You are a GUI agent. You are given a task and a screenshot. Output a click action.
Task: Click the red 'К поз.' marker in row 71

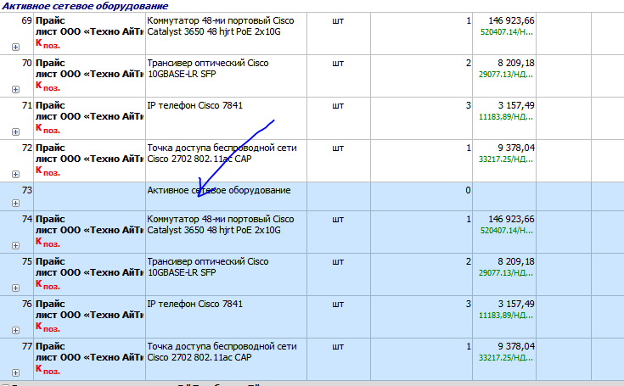point(48,129)
